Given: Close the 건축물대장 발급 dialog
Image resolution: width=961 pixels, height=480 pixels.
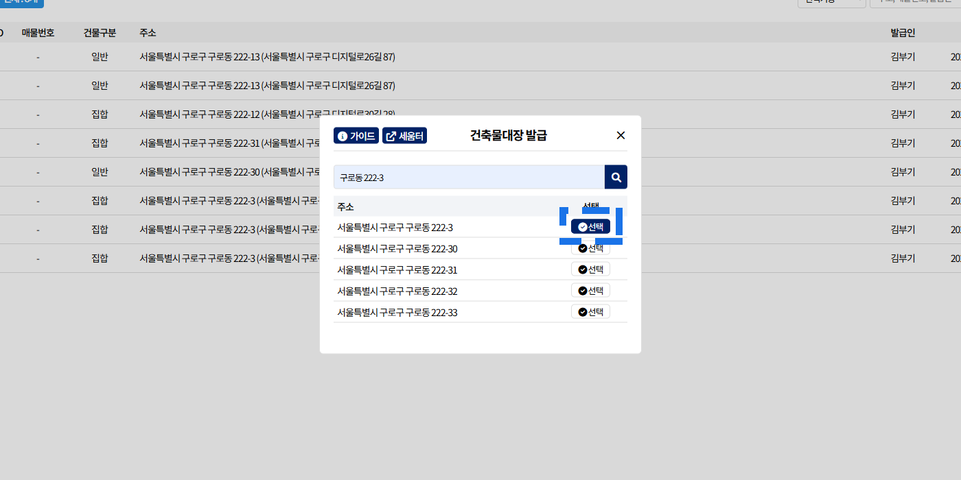Looking at the screenshot, I should tap(621, 136).
